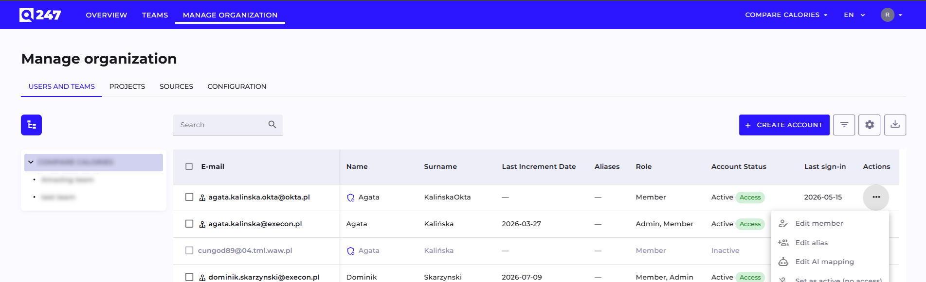926x282 pixels.
Task: Click the Admin, Member role cell
Action: (664, 224)
